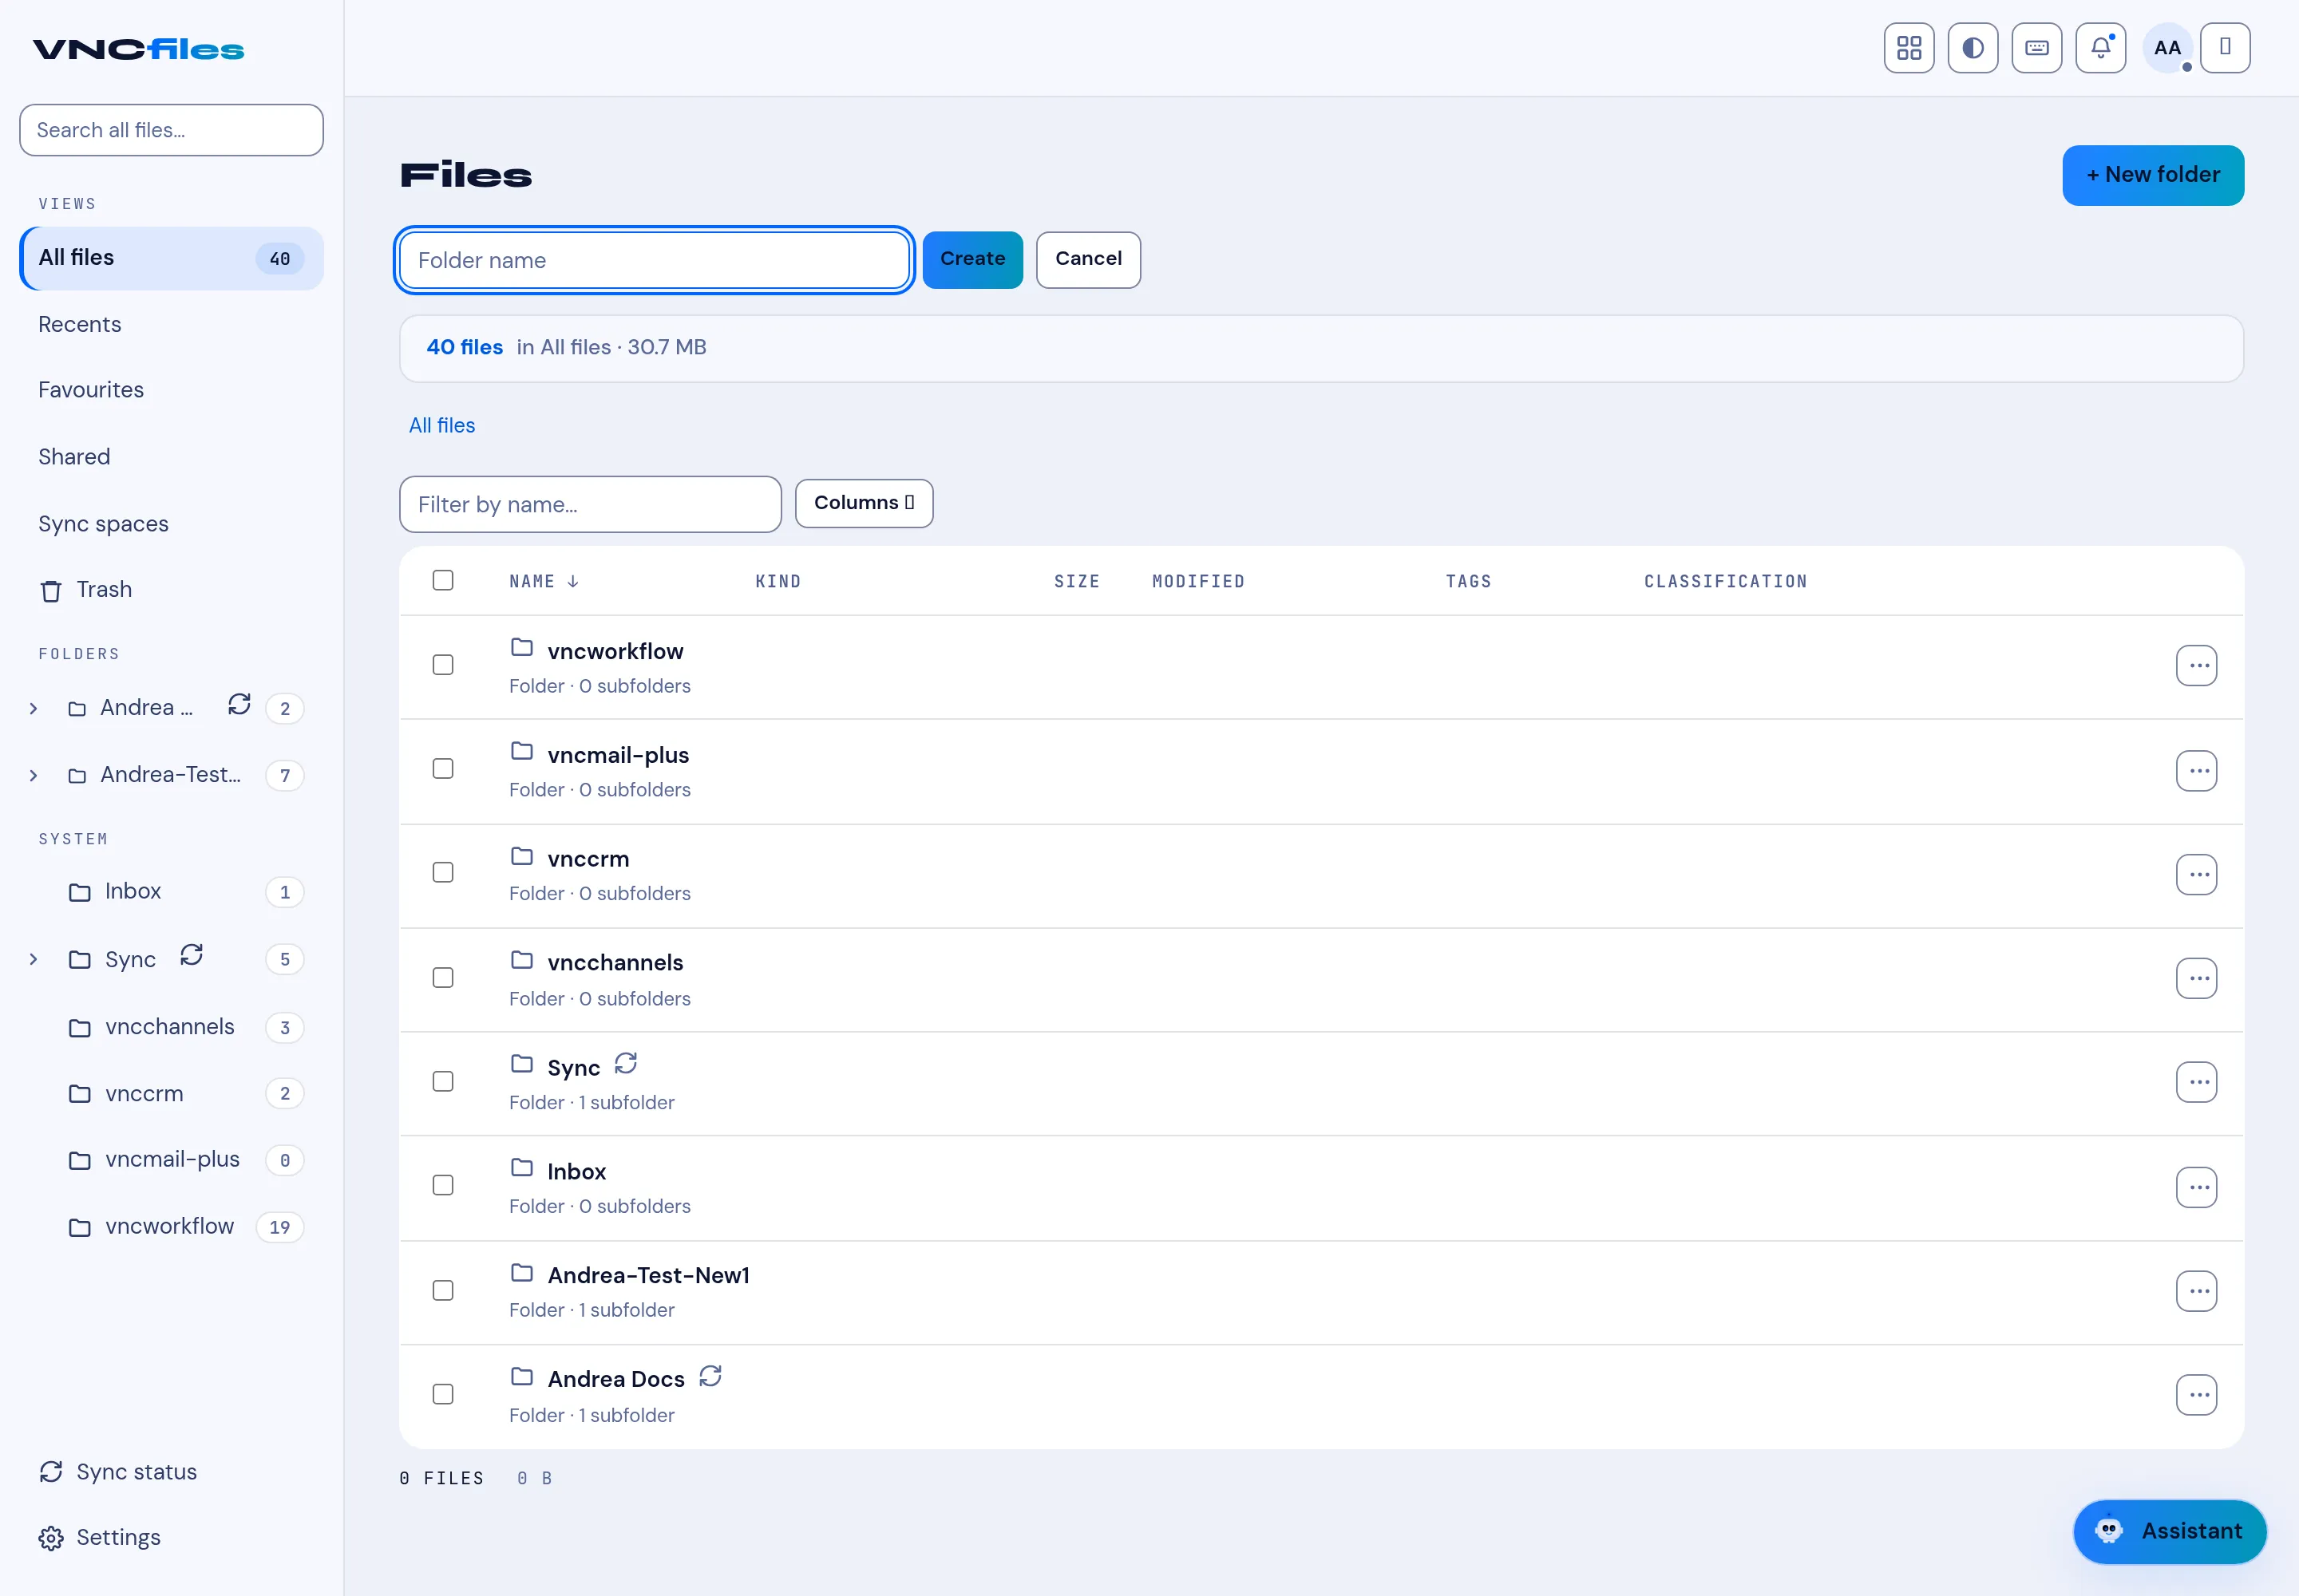Open more actions for Inbox row
This screenshot has height=1596, width=2299.
point(2196,1188)
